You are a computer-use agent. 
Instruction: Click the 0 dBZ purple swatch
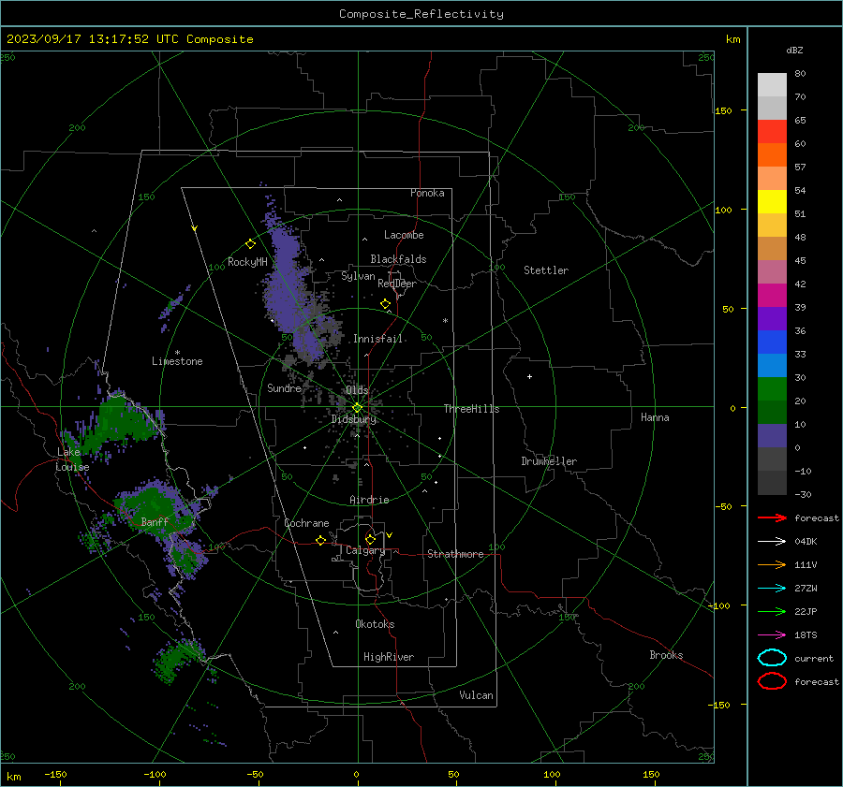pyautogui.click(x=772, y=435)
